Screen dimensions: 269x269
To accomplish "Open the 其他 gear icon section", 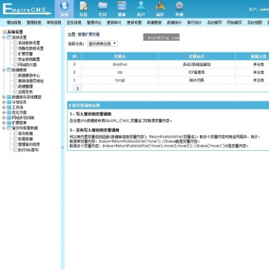I will 179,9.
